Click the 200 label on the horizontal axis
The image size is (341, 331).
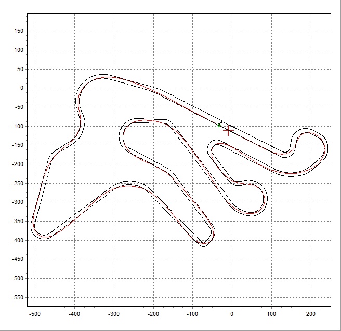(311, 314)
